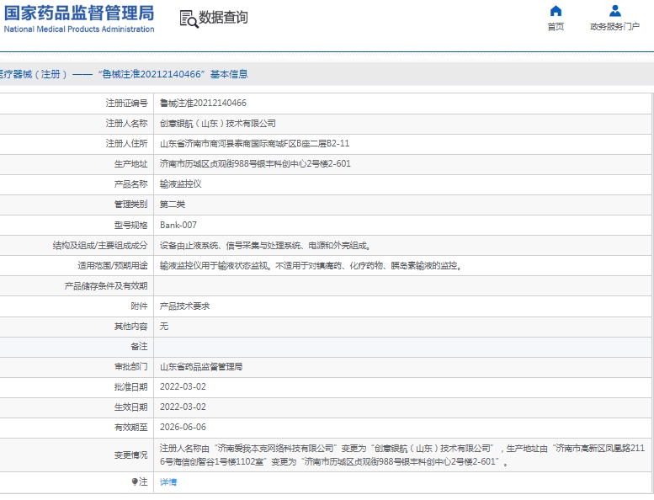Click the bullet icon beside 注
This screenshot has width=654, height=500.
[x=135, y=482]
